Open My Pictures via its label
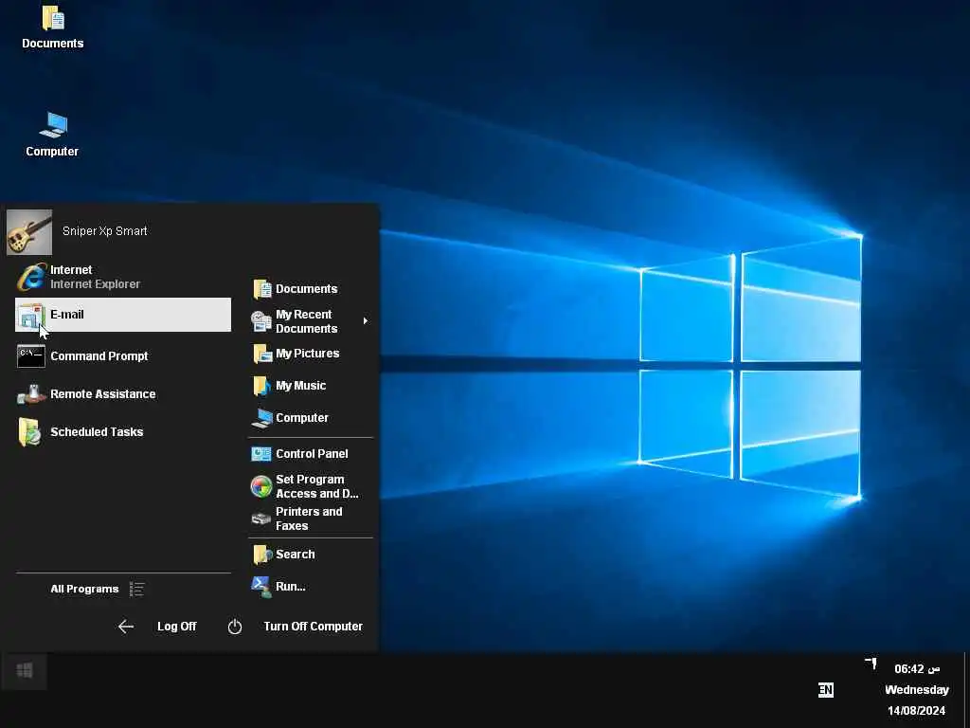The image size is (970, 728). pos(308,354)
